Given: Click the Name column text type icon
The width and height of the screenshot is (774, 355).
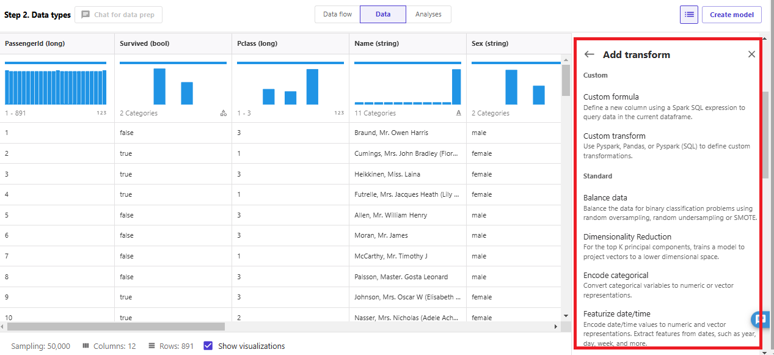Looking at the screenshot, I should click(458, 113).
